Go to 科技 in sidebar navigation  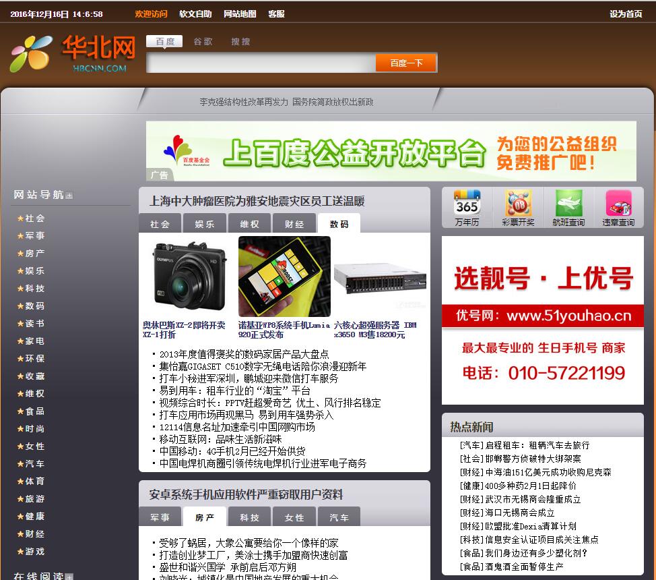coord(35,289)
